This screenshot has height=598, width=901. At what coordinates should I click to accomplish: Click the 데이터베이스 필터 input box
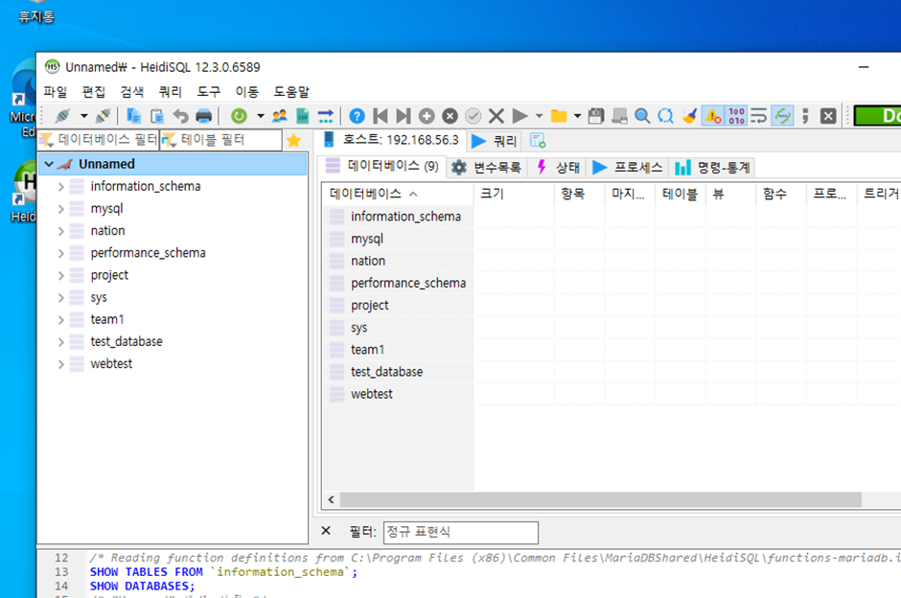pyautogui.click(x=99, y=140)
